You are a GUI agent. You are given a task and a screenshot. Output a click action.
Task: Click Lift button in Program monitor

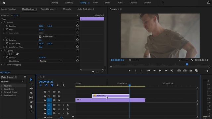point(179,70)
